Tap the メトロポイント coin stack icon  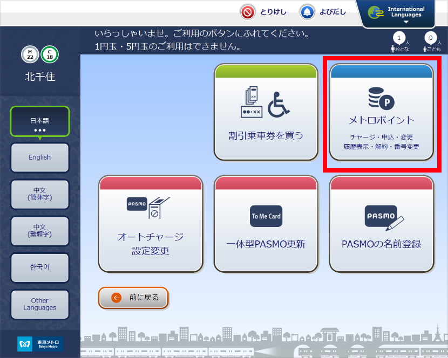[x=381, y=99]
